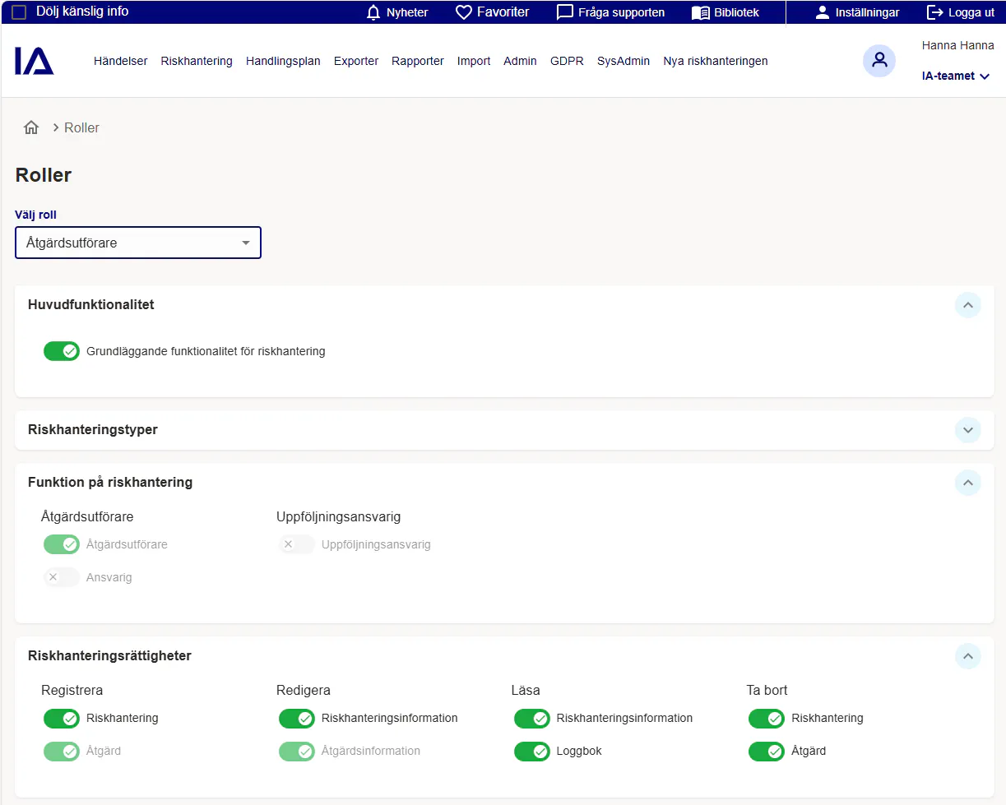This screenshot has height=805, width=1006.
Task: Open the Handlingsplan menu
Action: tap(283, 61)
